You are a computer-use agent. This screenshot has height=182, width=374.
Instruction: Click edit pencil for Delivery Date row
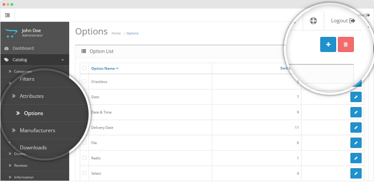point(356,127)
